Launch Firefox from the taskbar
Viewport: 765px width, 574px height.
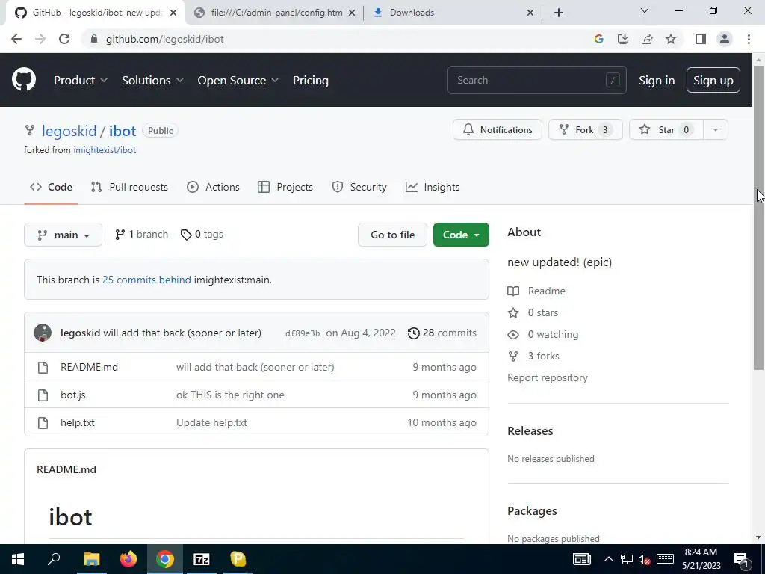(x=128, y=559)
